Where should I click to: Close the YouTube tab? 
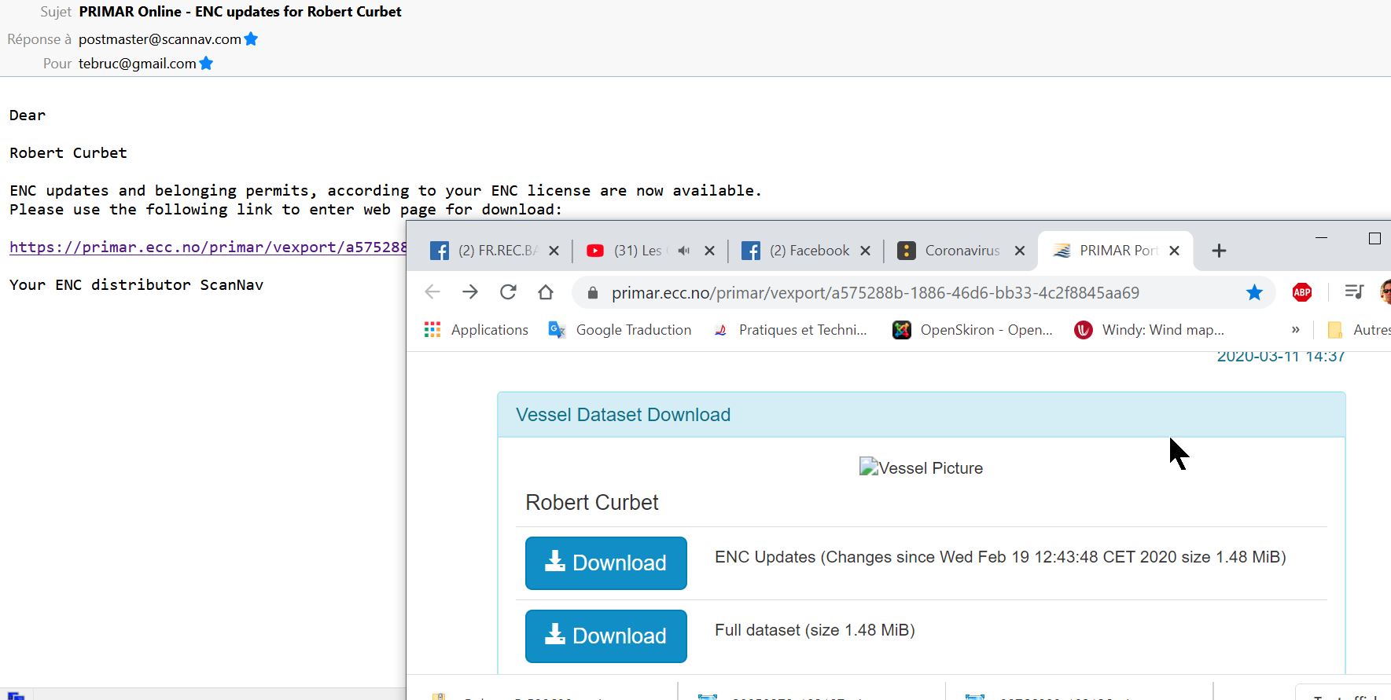(x=709, y=251)
